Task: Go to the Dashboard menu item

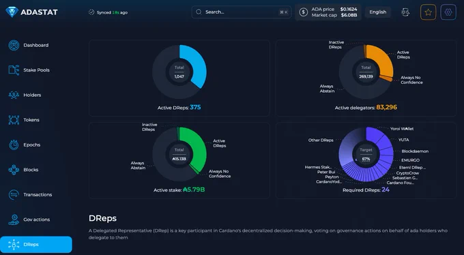Action: [35, 45]
